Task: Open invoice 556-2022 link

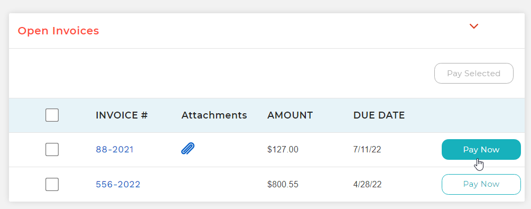Action: coord(118,184)
